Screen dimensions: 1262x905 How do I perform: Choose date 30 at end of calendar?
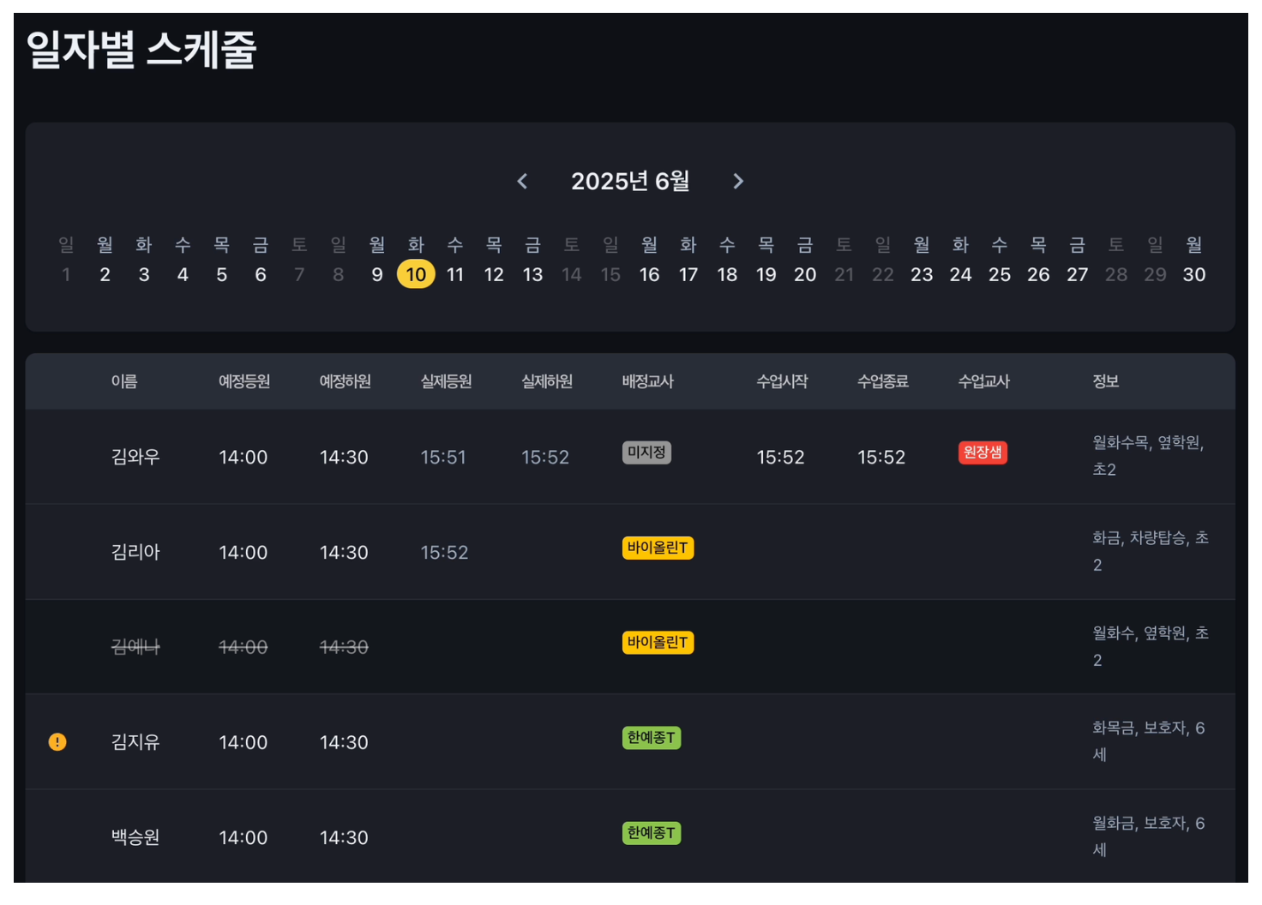click(1194, 274)
